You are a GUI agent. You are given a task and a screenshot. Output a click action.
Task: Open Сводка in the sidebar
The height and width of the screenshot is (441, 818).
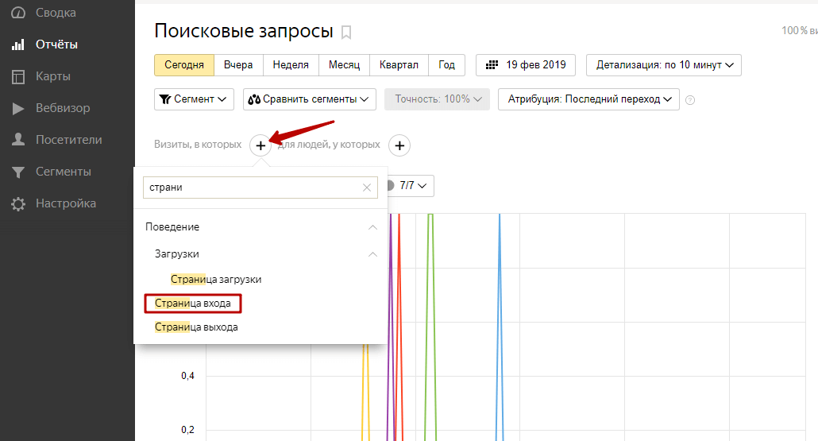point(56,13)
